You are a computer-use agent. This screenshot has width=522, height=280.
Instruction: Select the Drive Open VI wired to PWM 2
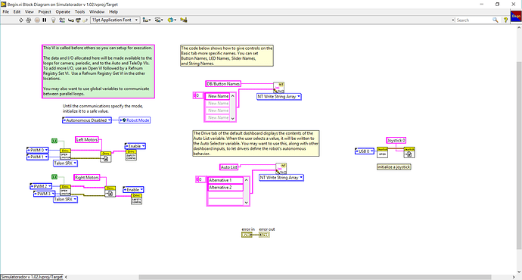[65, 190]
